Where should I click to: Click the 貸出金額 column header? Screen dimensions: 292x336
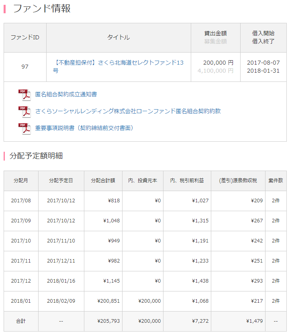pyautogui.click(x=215, y=34)
